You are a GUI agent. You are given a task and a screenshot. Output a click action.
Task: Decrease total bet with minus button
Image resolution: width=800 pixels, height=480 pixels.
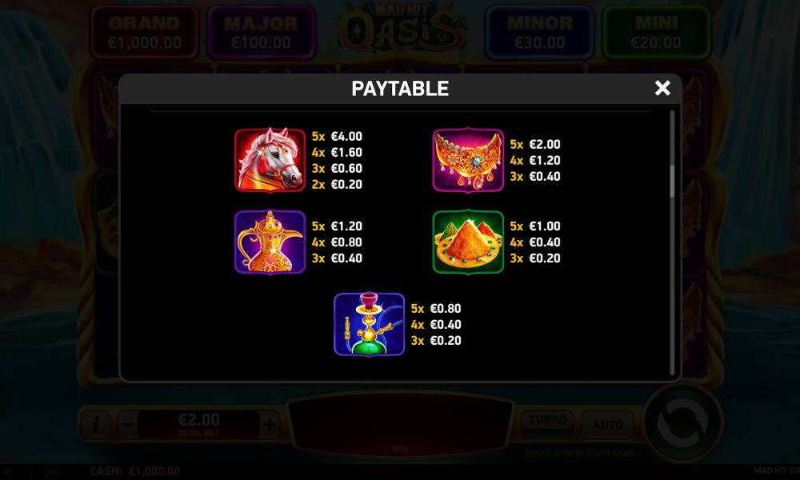[x=129, y=424]
